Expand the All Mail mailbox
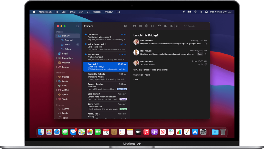Viewport: 264px width, 149px height. (57, 90)
